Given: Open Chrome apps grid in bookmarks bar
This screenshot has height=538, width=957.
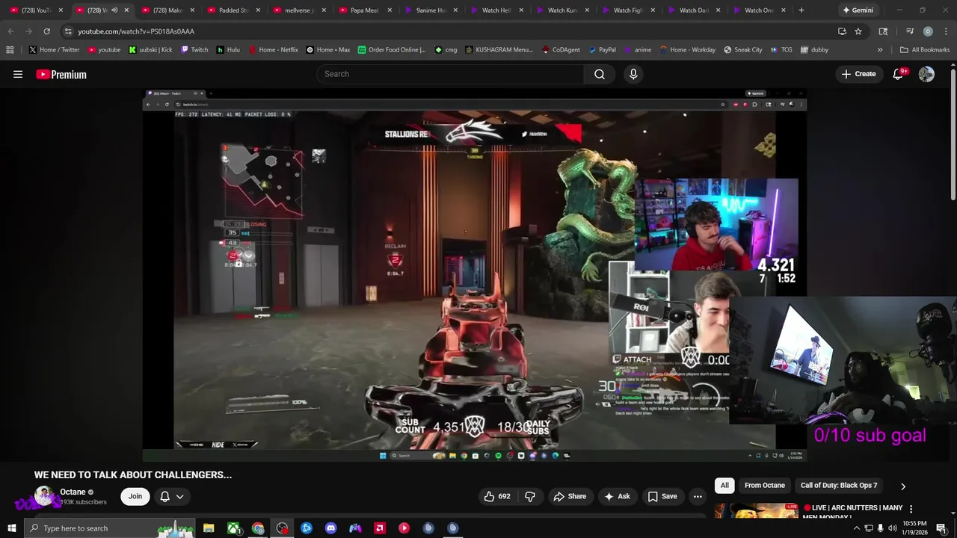Looking at the screenshot, I should (10, 50).
